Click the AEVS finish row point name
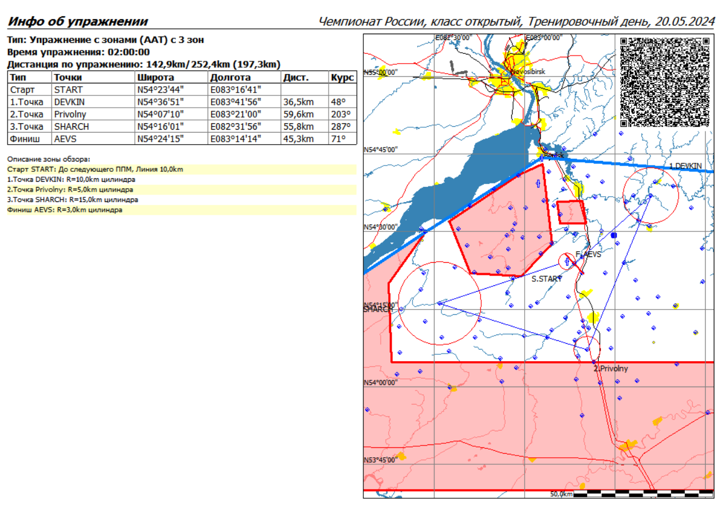Screen dimensions: 726x507 [x=65, y=138]
